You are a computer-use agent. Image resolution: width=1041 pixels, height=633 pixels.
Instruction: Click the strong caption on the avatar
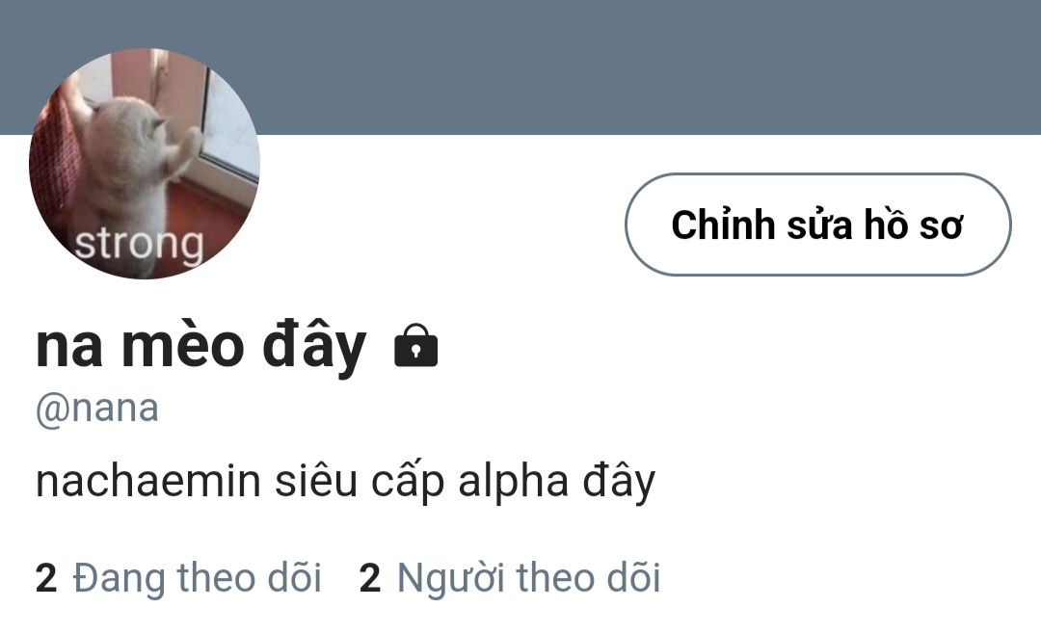tap(140, 244)
